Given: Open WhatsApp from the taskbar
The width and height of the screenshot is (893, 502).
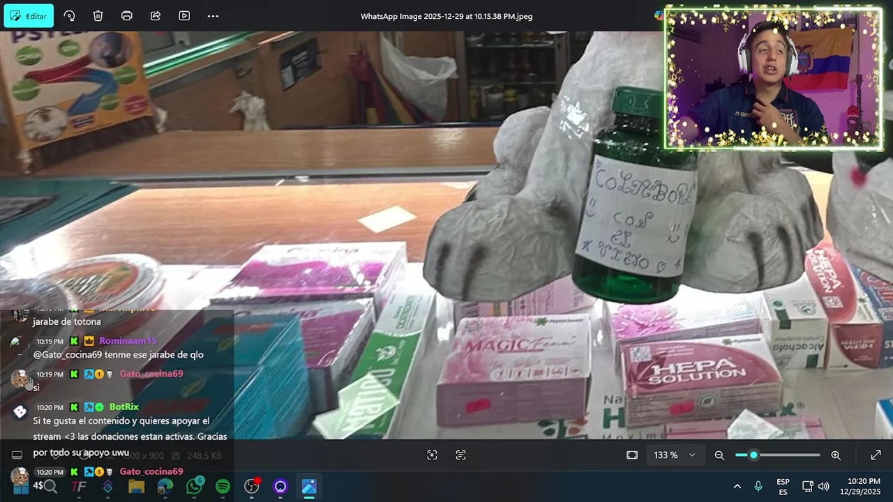Looking at the screenshot, I should pyautogui.click(x=194, y=487).
